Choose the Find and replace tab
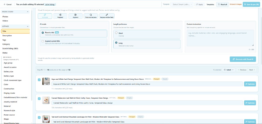The image size is (262, 124). point(91,16)
